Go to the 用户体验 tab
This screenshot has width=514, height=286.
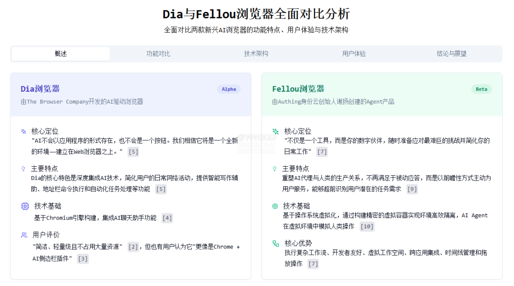(354, 54)
